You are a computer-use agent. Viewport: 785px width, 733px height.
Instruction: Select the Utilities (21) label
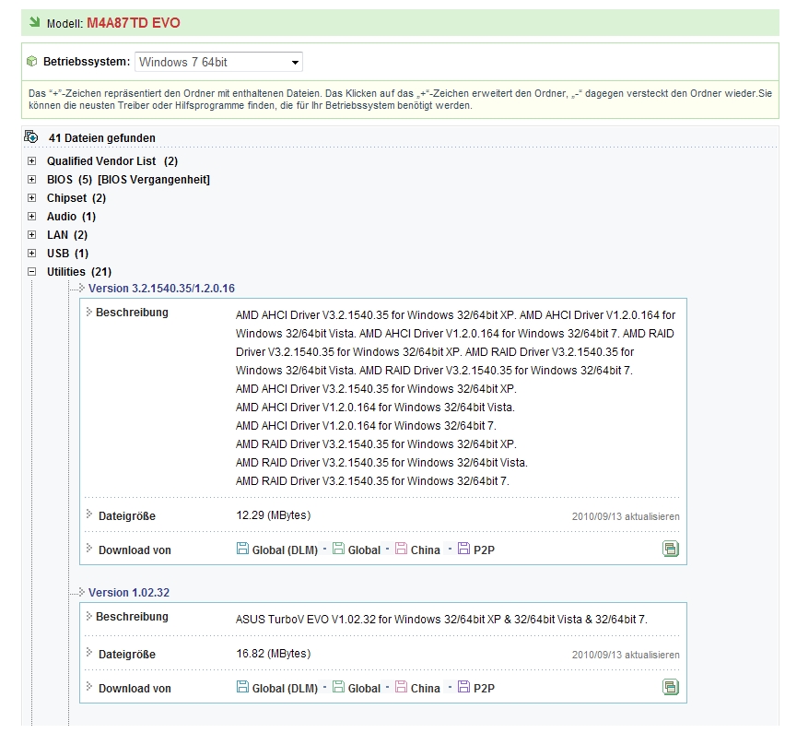click(79, 272)
